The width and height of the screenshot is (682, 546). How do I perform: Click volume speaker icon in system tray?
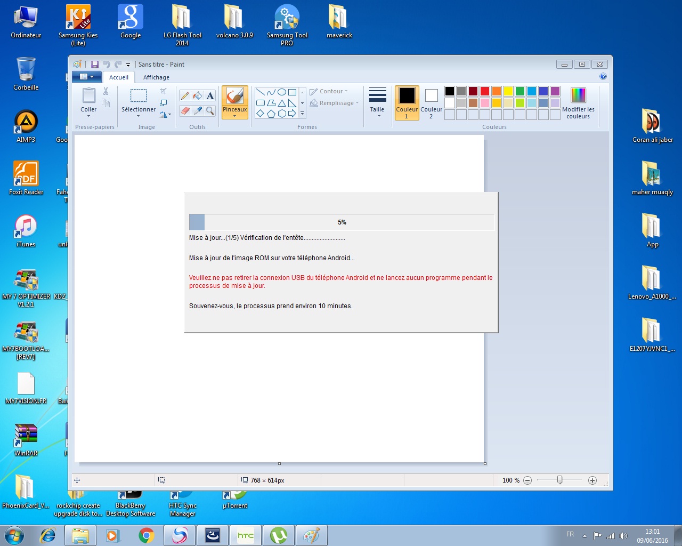(623, 536)
